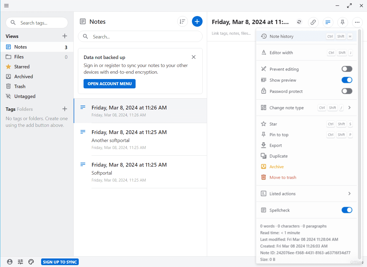Open the link tags chain icon
Image resolution: width=367 pixels, height=267 pixels.
tap(313, 22)
